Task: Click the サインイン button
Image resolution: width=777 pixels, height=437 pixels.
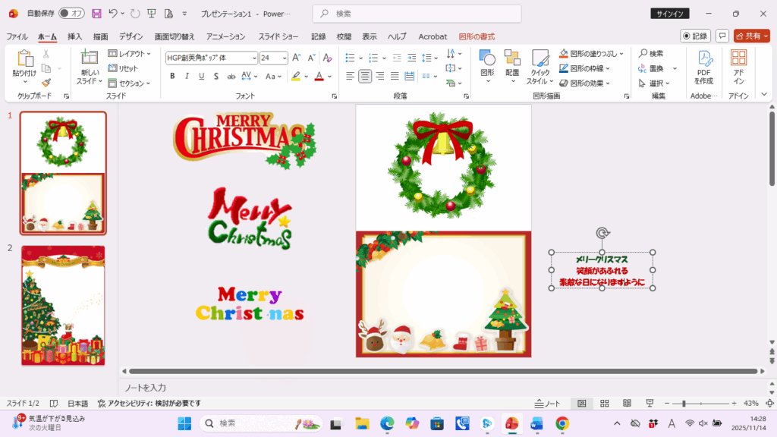Action: click(x=670, y=14)
